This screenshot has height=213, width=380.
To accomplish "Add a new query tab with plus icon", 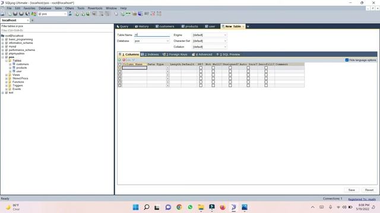I will [x=248, y=26].
